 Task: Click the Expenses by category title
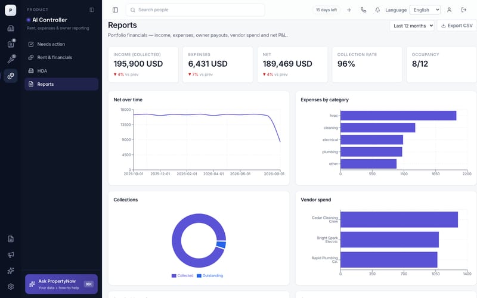[324, 100]
